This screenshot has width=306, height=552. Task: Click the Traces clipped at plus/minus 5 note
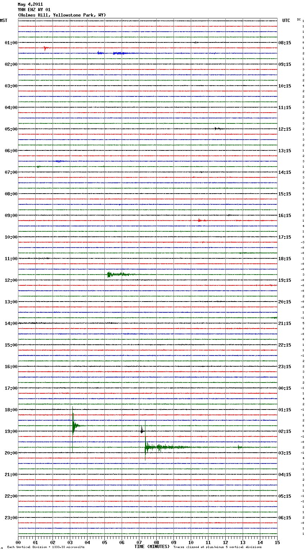217,547
